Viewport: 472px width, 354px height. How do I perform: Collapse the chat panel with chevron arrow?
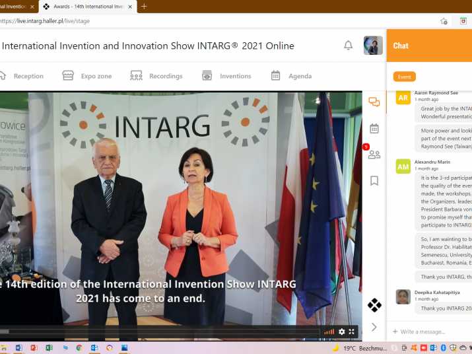click(x=374, y=327)
